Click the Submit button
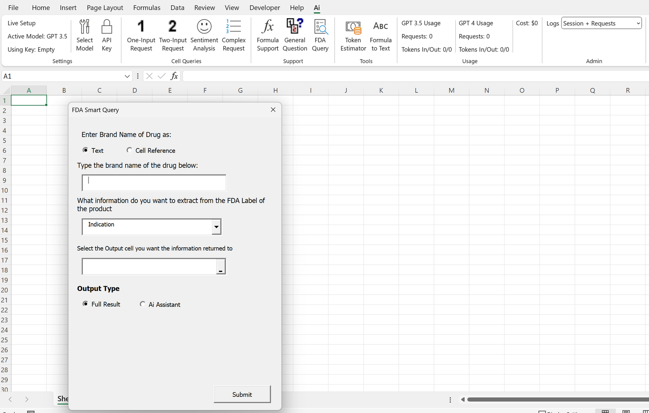Image resolution: width=649 pixels, height=413 pixels. click(x=242, y=394)
